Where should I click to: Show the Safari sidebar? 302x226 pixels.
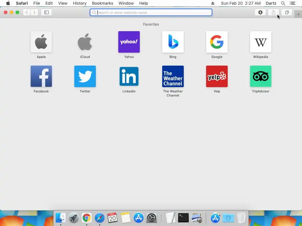click(46, 12)
